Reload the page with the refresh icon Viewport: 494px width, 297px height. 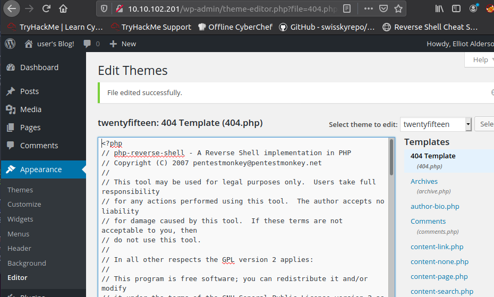46,9
